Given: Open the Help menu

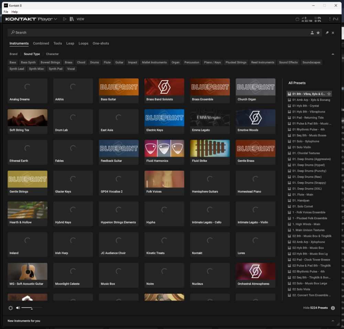Looking at the screenshot, I should tap(14, 12).
